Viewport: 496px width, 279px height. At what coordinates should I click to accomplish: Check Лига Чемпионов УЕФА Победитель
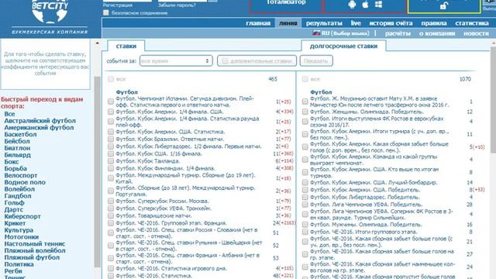click(305, 205)
